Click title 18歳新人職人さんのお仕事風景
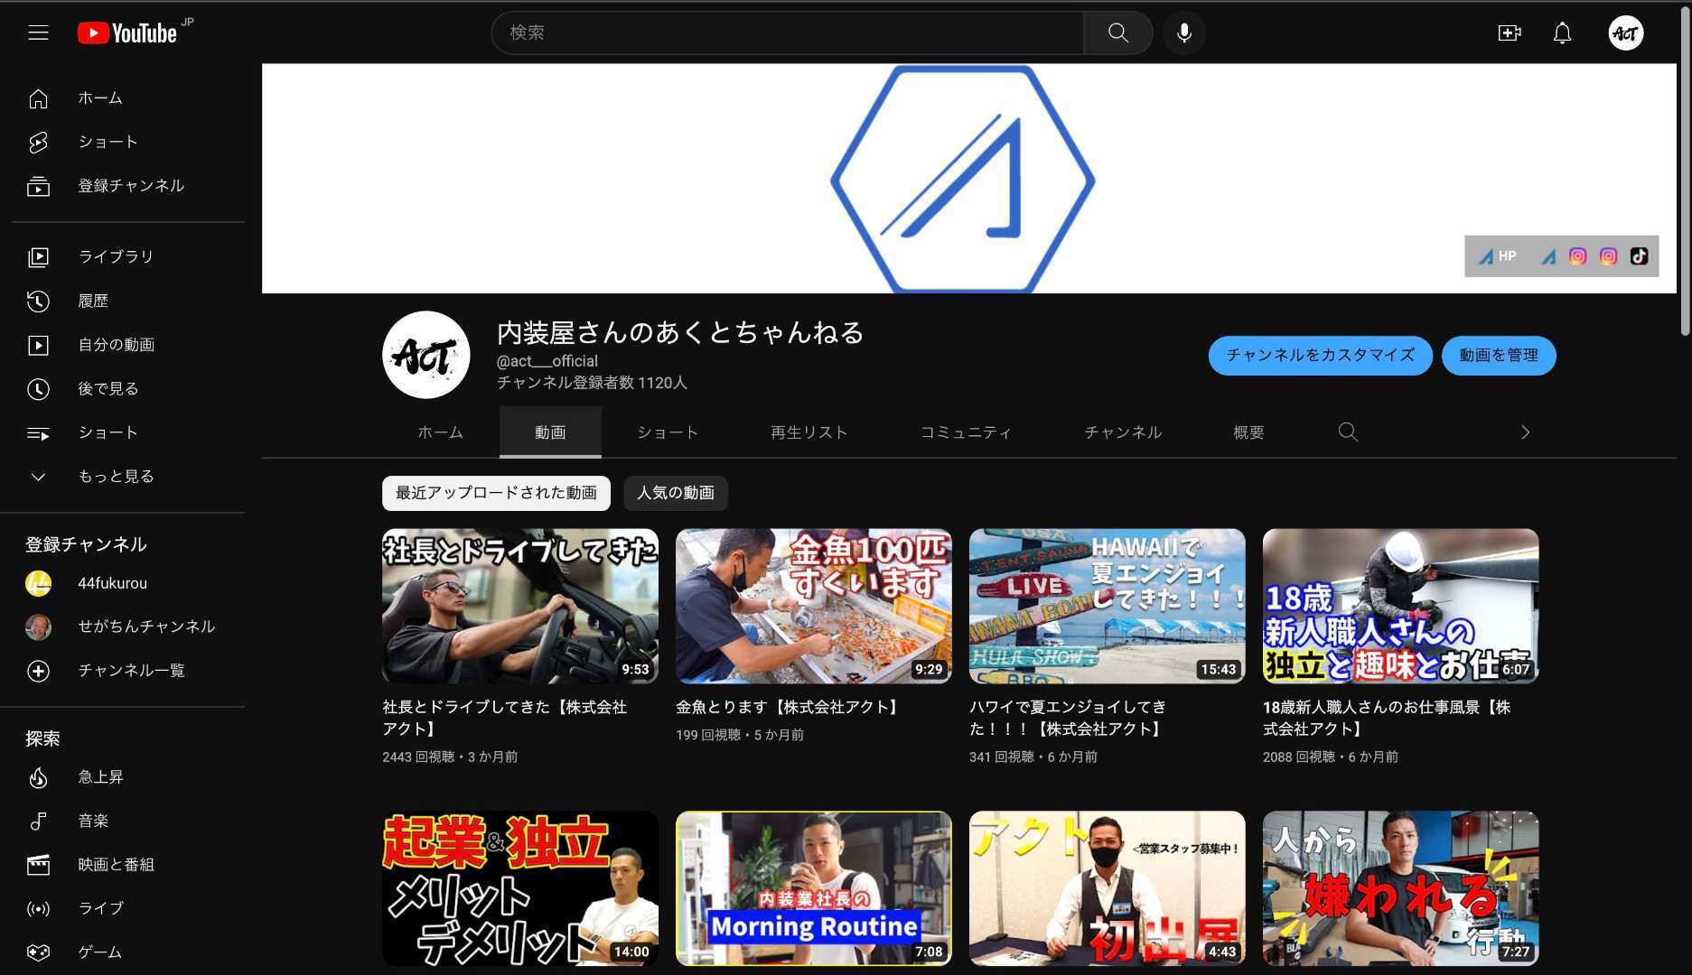 pos(1387,718)
